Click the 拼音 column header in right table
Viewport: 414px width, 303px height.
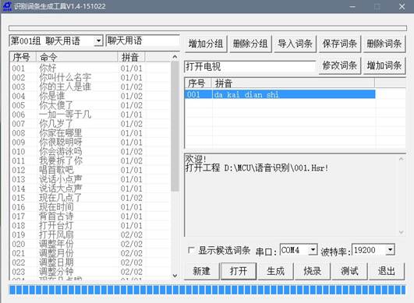[x=293, y=83]
